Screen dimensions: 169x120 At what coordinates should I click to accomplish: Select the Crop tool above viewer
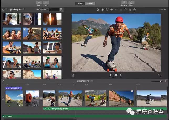click(107, 10)
